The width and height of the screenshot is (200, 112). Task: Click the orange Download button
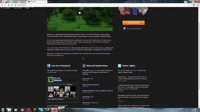click(x=133, y=23)
